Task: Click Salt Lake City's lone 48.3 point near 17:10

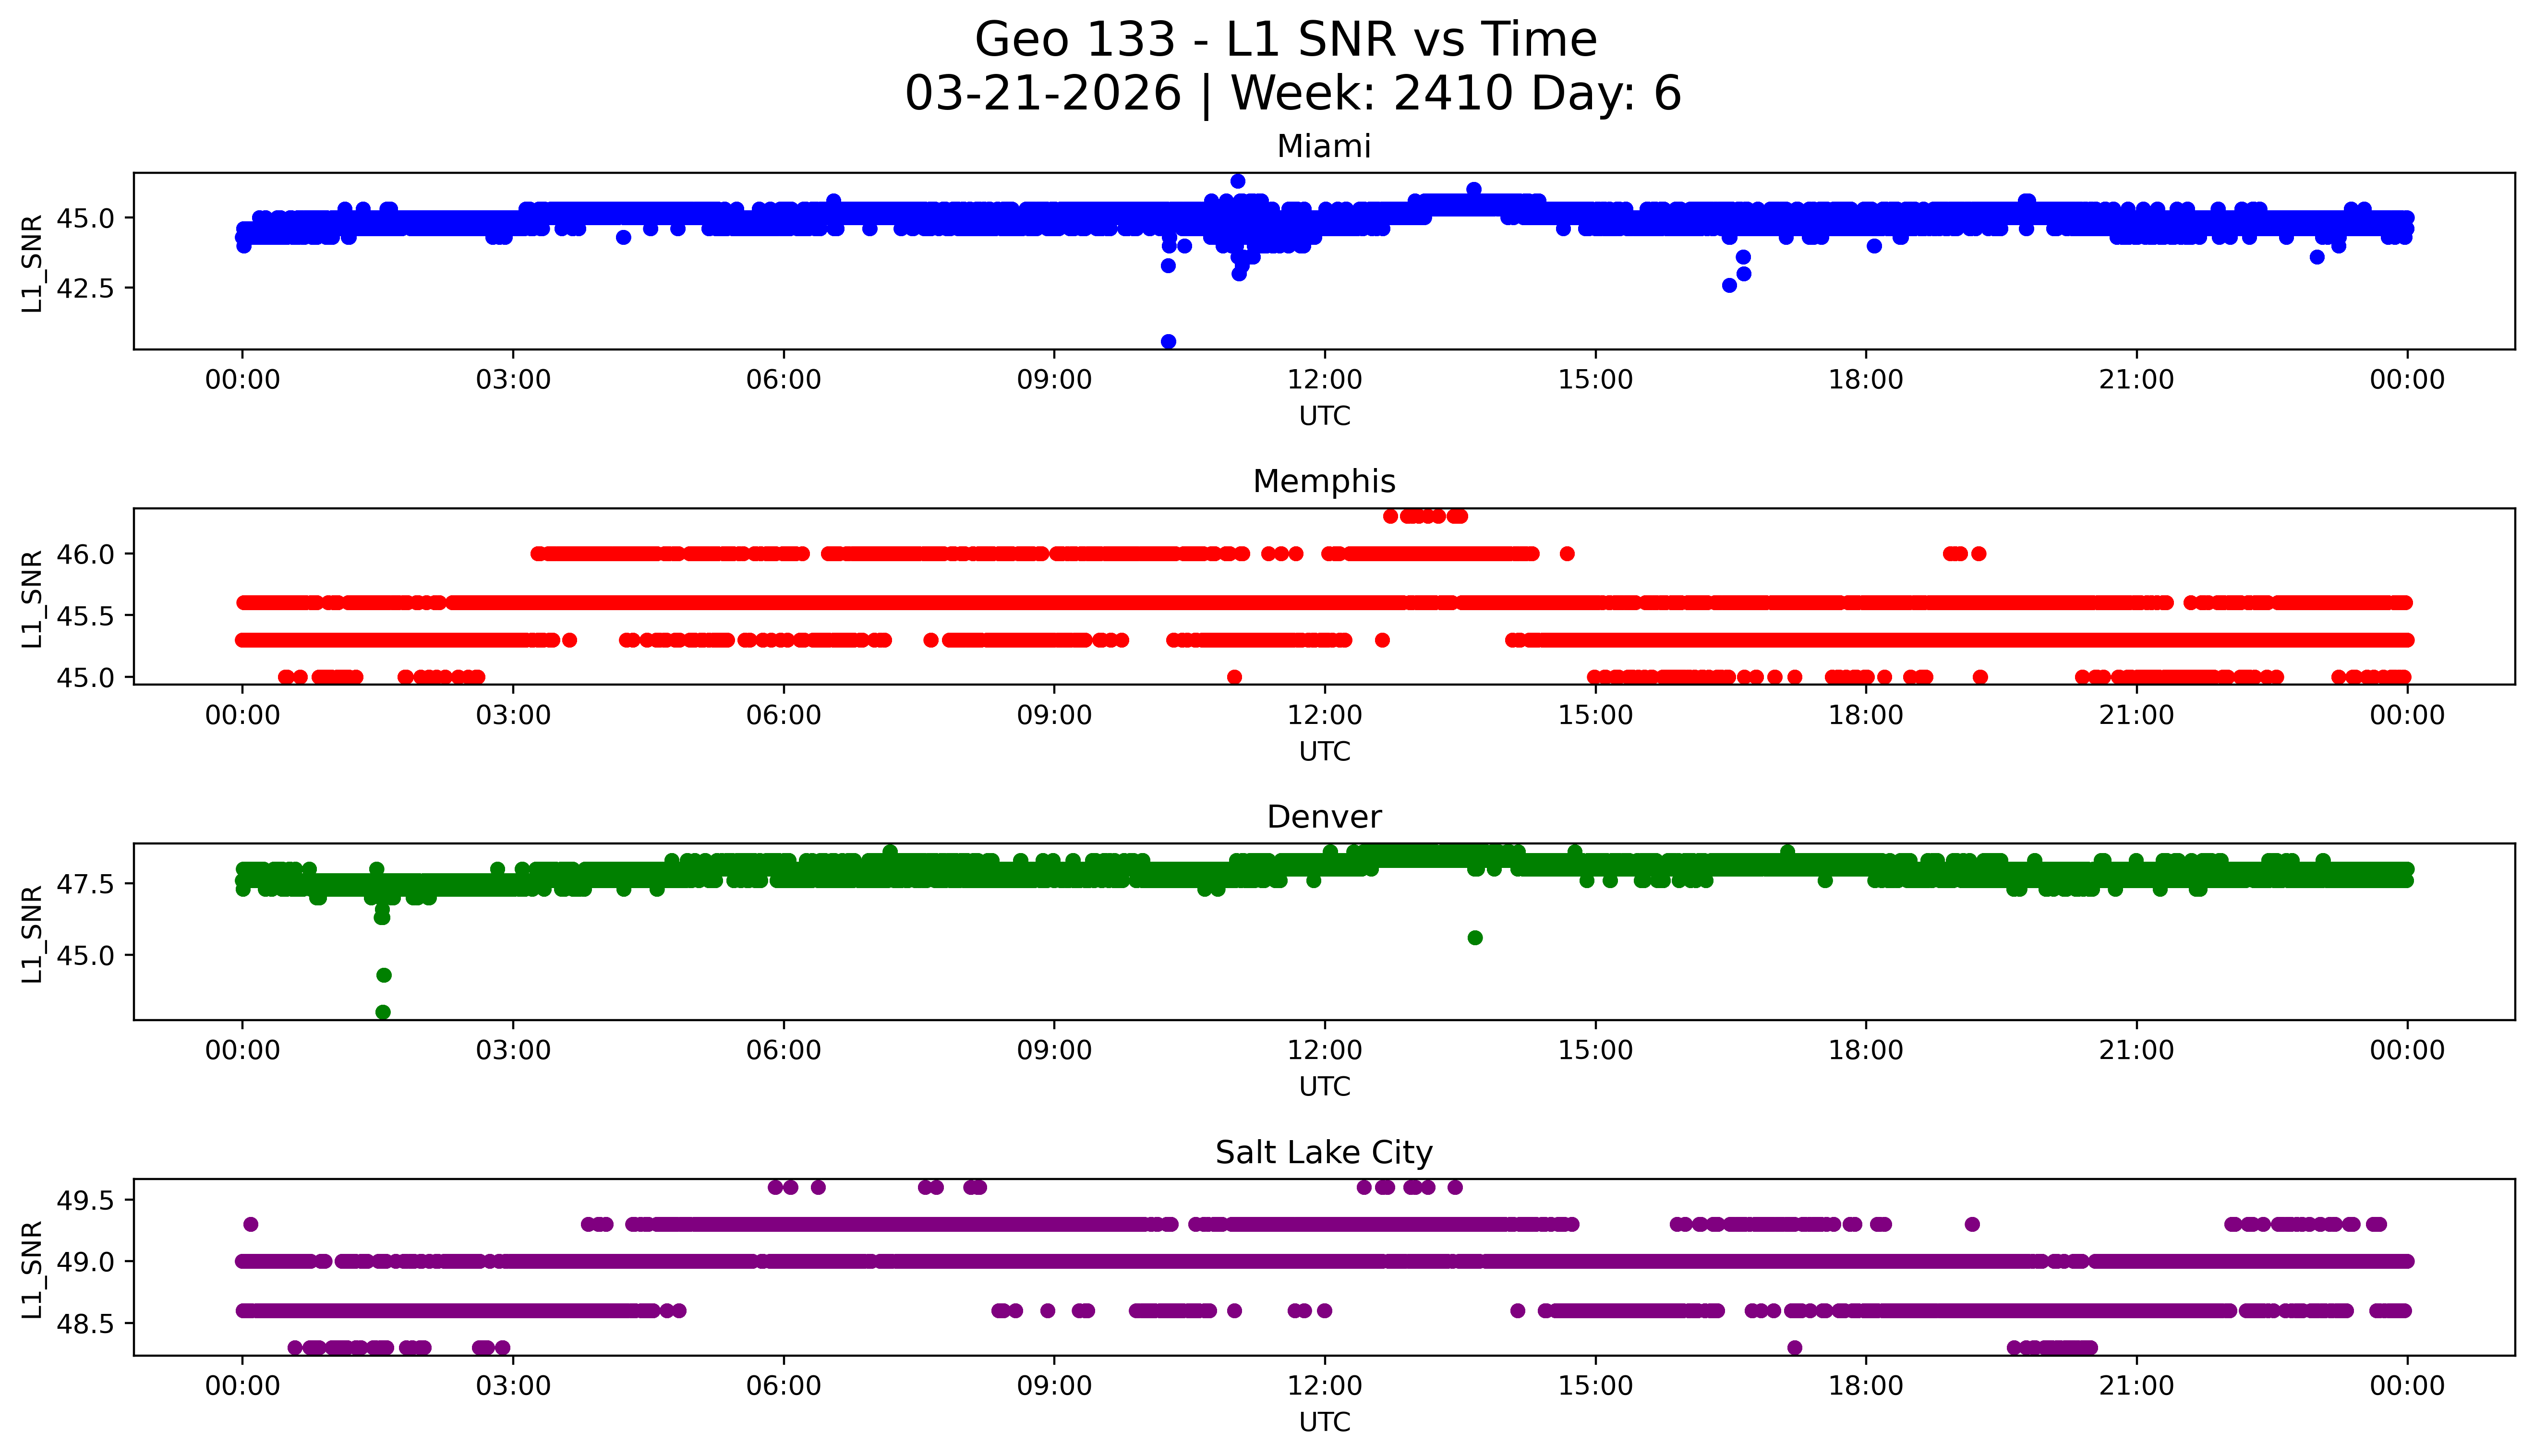Action: [1794, 1347]
